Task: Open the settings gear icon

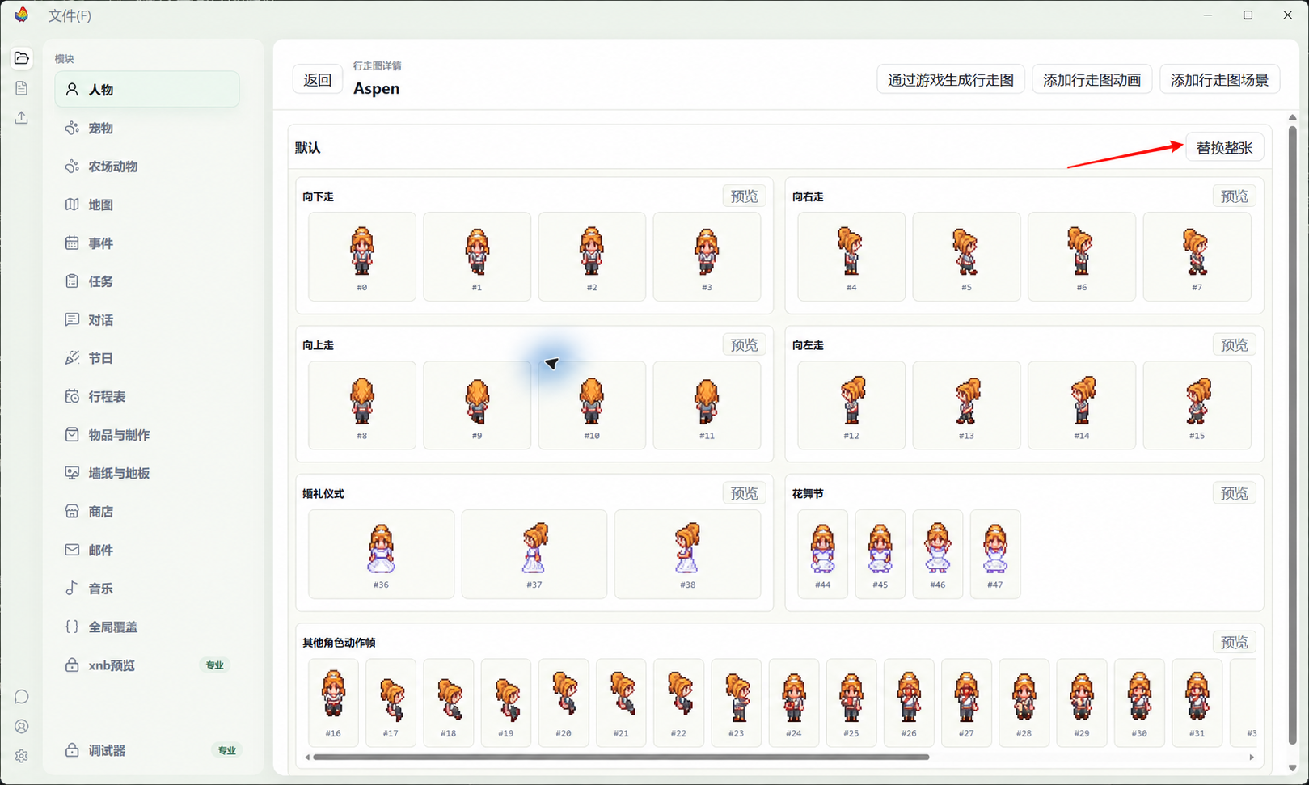Action: (22, 756)
